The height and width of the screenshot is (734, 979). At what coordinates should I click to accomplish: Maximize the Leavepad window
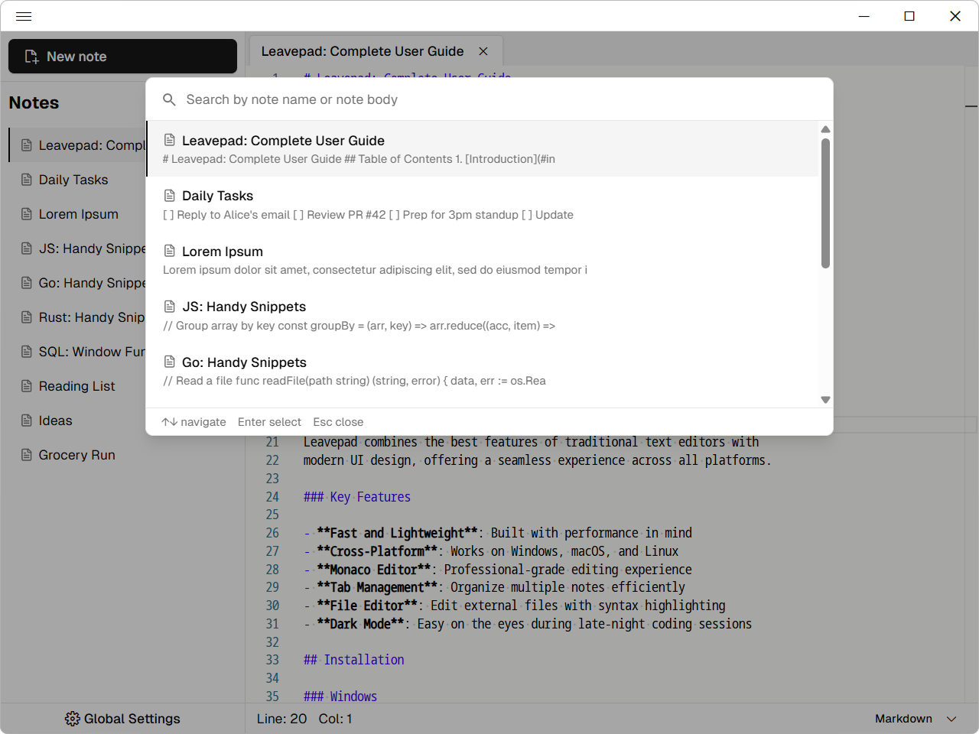[909, 16]
